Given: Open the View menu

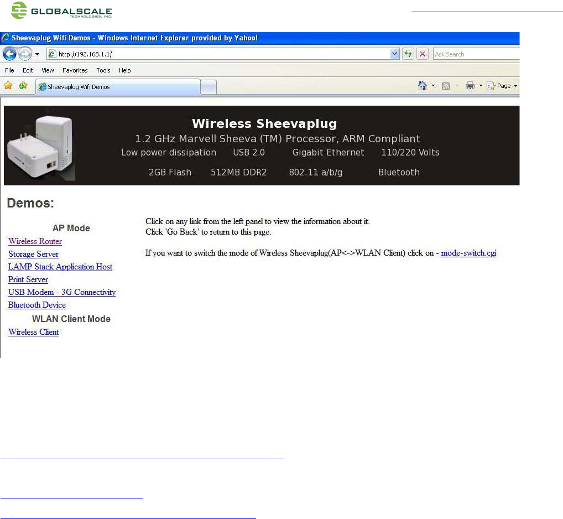Looking at the screenshot, I should pos(48,70).
